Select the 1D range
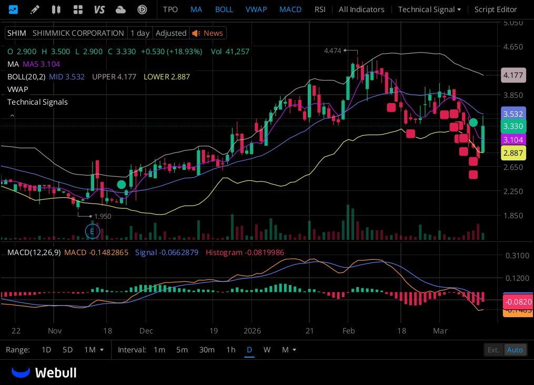 (46, 350)
